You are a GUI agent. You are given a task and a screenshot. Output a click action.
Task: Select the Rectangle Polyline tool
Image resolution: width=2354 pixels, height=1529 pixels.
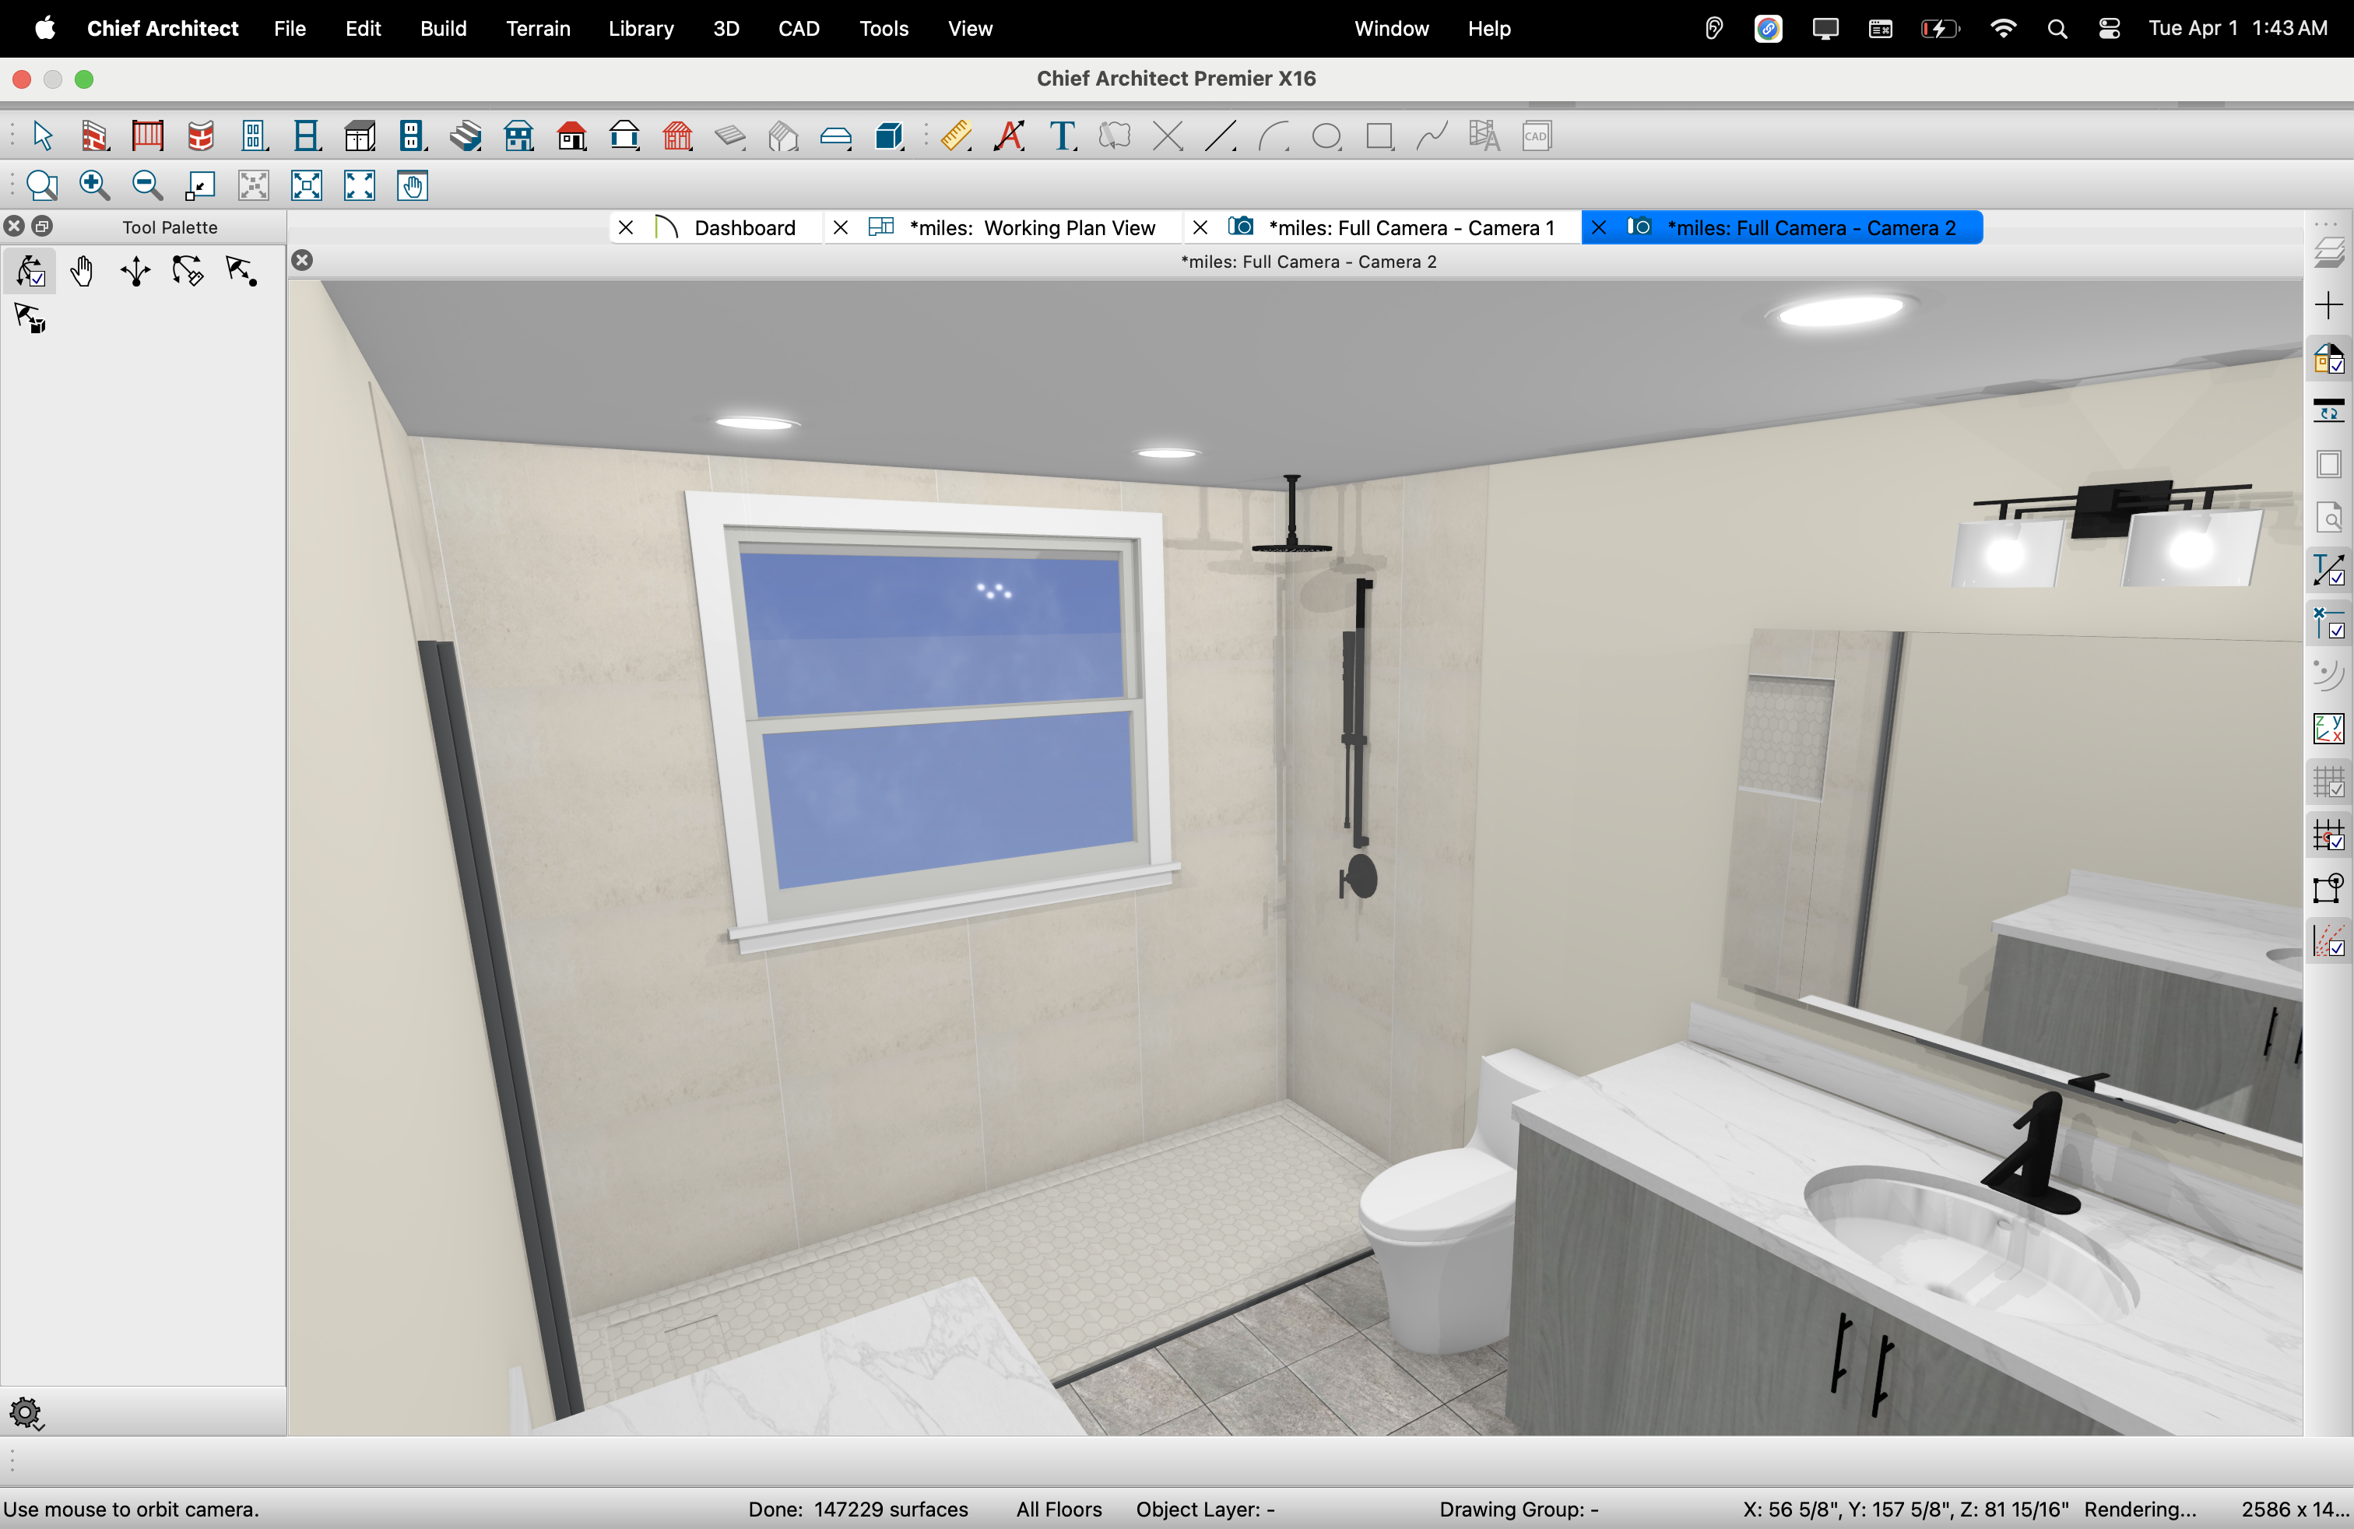[x=1379, y=135]
